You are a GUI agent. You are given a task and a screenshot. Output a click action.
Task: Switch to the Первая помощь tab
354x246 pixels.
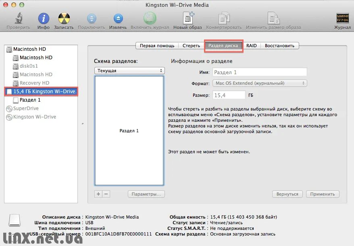point(157,46)
